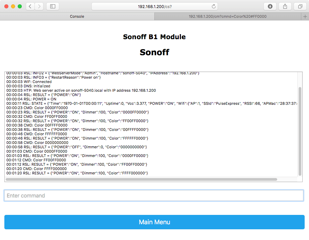Select the 00:01:03 'CMD: Color 0000FF0000' line
The image size is (309, 240).
coord(37,151)
